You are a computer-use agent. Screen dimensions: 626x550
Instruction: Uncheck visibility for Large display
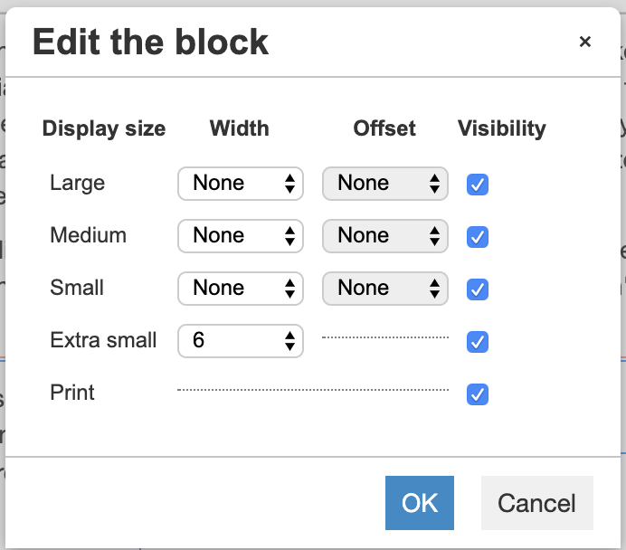(478, 185)
